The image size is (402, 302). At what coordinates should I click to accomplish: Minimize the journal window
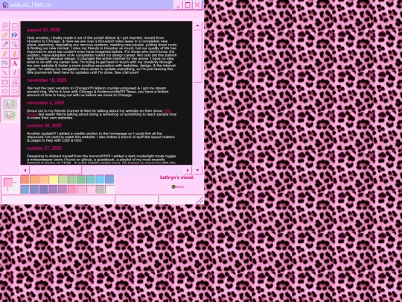tap(178, 5)
